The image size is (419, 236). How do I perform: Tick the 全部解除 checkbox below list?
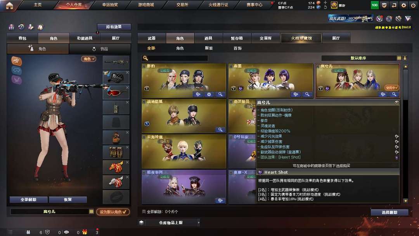click(x=144, y=212)
